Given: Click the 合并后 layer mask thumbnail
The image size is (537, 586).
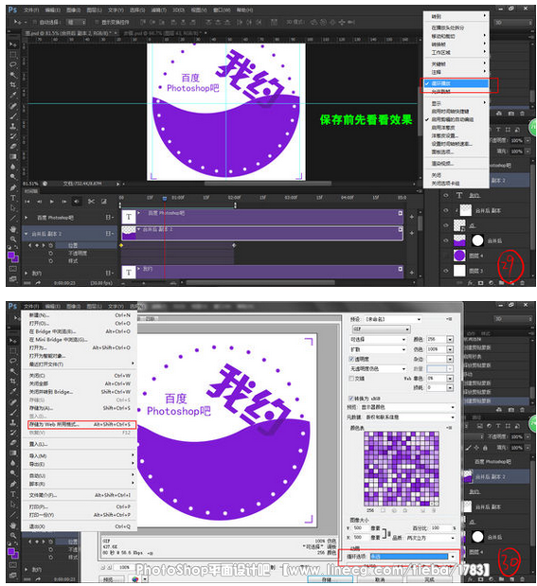Looking at the screenshot, I should 477,240.
